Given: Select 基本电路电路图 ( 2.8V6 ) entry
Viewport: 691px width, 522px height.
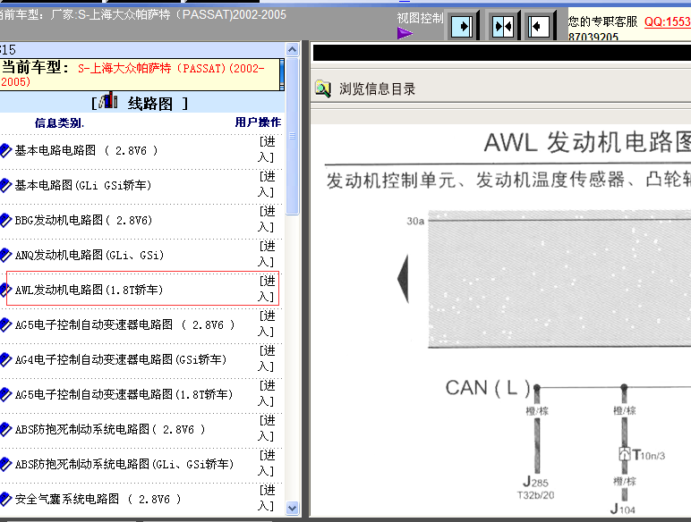Looking at the screenshot, I should click(86, 150).
